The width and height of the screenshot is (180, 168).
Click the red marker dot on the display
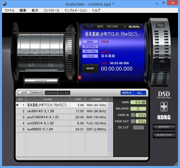tap(79, 78)
